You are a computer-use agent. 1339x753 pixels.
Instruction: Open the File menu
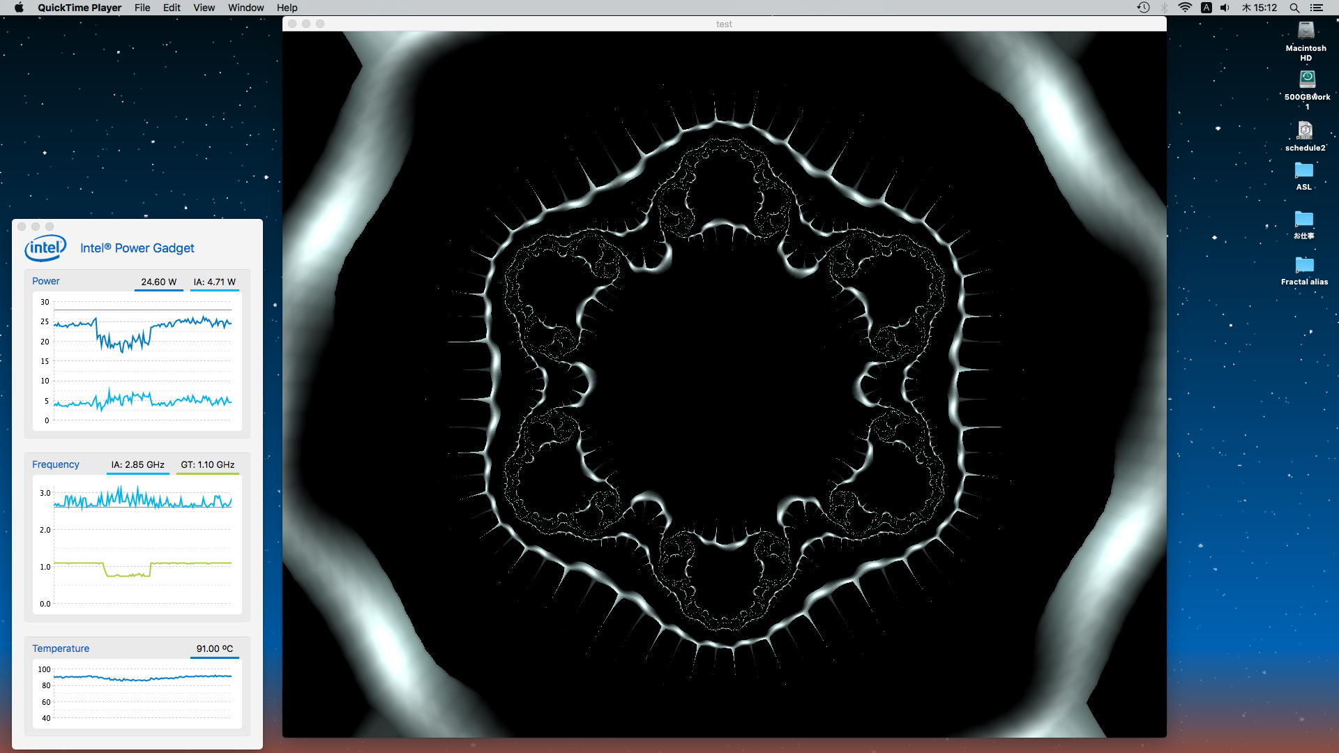[x=142, y=8]
